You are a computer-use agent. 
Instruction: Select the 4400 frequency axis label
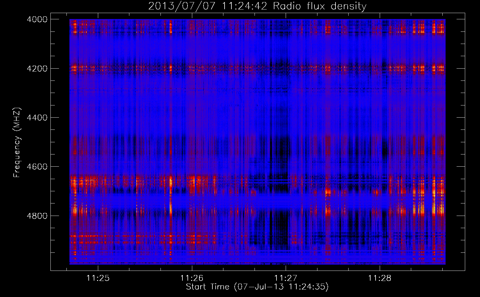[x=37, y=118]
